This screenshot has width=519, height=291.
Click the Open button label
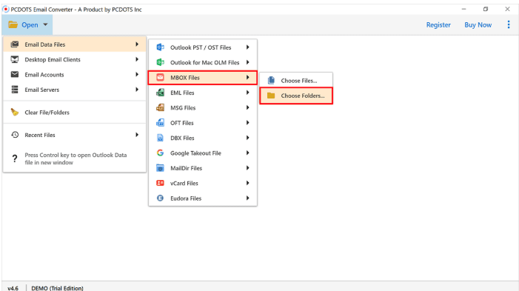point(30,25)
